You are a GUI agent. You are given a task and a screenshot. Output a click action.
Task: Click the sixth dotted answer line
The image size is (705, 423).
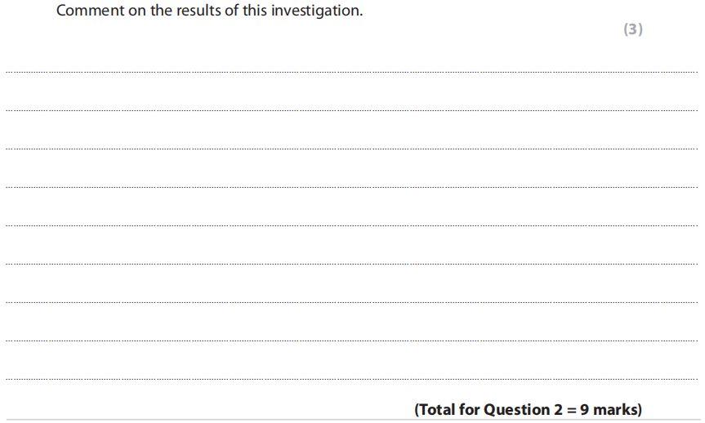point(351,264)
